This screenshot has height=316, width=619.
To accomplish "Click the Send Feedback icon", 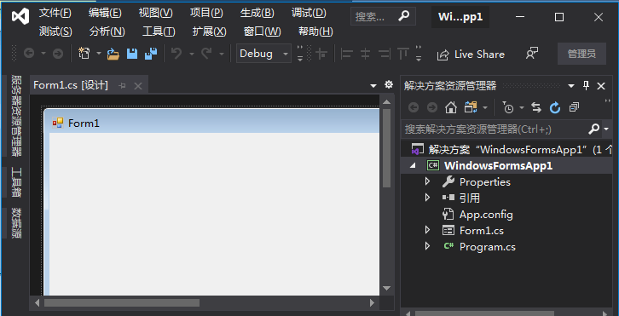I will click(x=532, y=54).
